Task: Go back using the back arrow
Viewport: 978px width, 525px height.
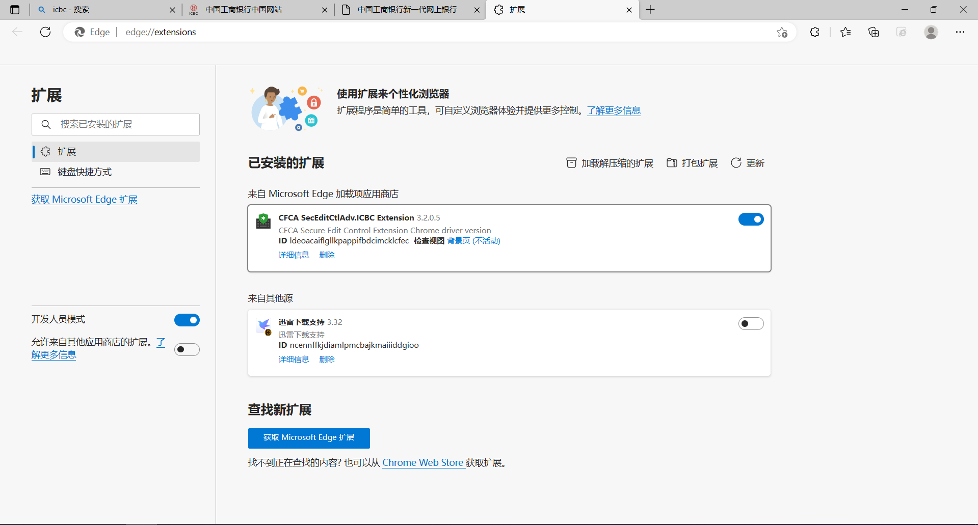Action: coord(17,32)
